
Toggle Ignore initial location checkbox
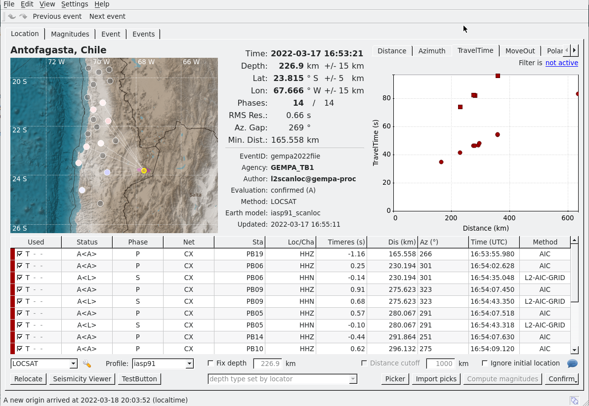point(485,364)
